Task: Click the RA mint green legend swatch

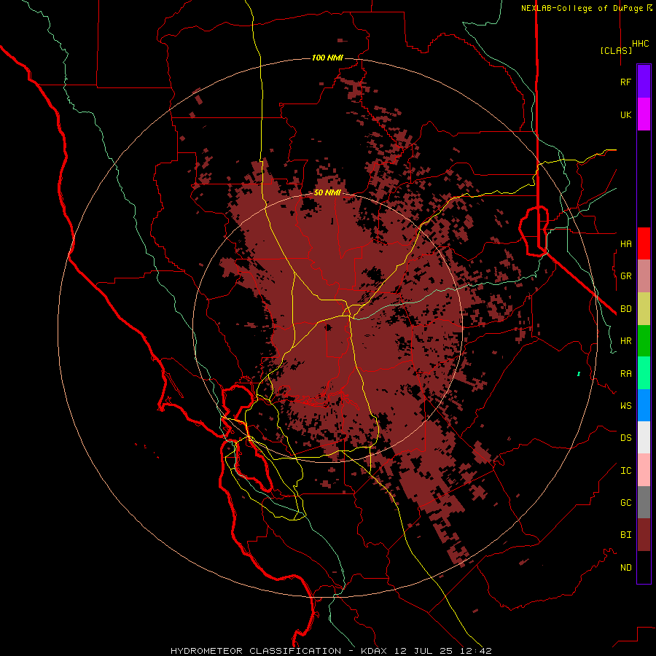Action: pyautogui.click(x=644, y=373)
